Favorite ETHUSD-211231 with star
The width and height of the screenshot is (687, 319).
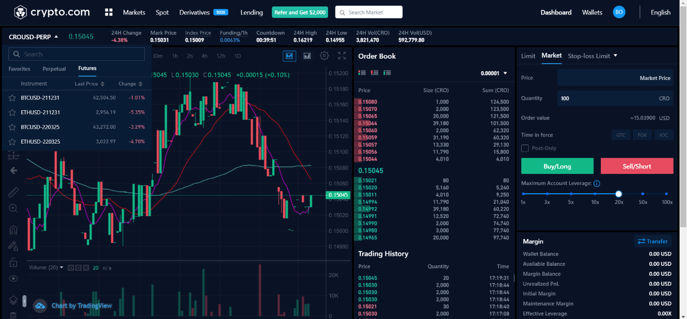(12, 112)
